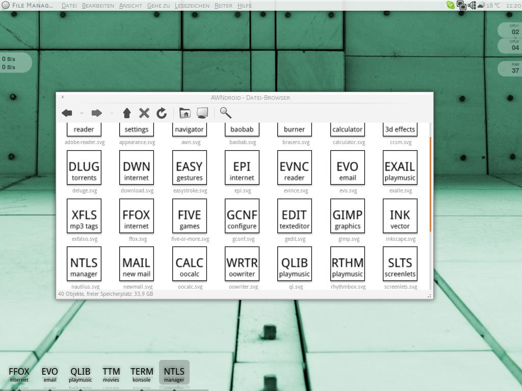Select the QLIB playmusic icon in file browser

pos(295,264)
